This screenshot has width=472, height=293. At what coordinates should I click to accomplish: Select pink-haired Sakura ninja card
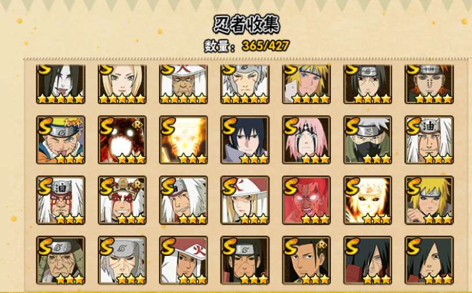coord(307,140)
